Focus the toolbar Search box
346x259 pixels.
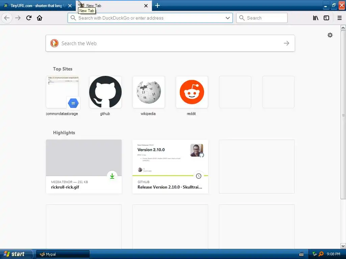tap(262, 18)
